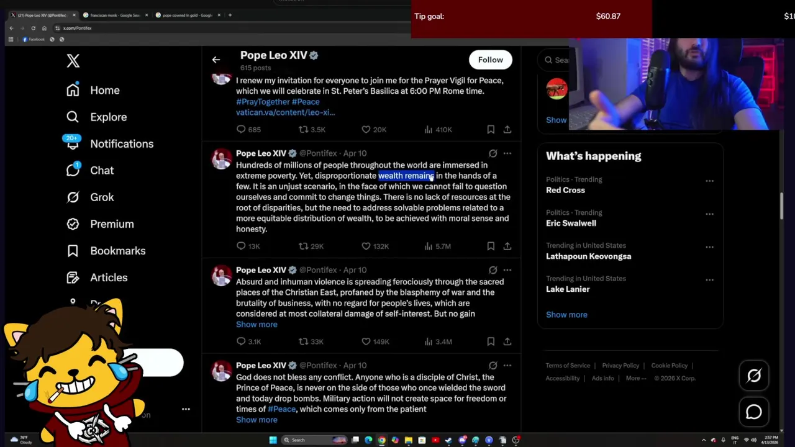The width and height of the screenshot is (795, 447).
Task: Open the Windows Start button
Action: [273, 440]
